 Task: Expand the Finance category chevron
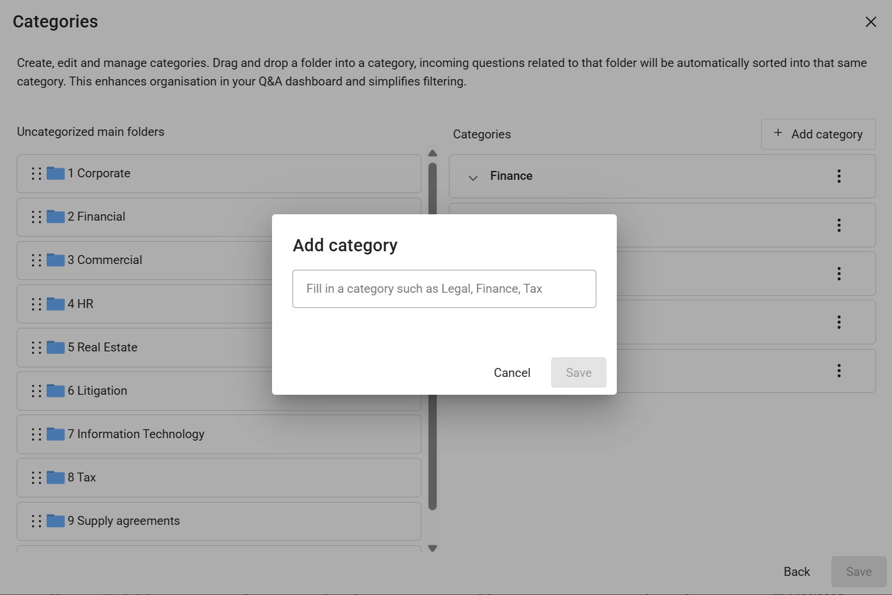(x=473, y=177)
